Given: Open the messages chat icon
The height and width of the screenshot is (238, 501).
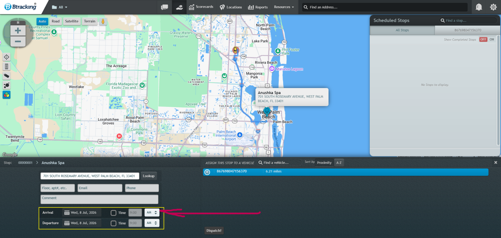Looking at the screenshot, I should (x=165, y=7).
